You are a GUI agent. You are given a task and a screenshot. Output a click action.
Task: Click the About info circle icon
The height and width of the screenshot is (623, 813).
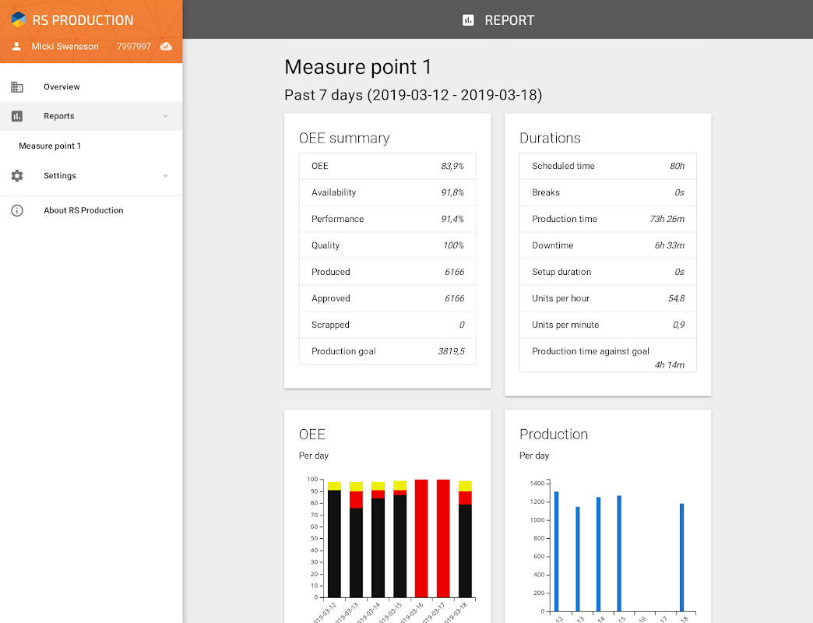tap(17, 210)
